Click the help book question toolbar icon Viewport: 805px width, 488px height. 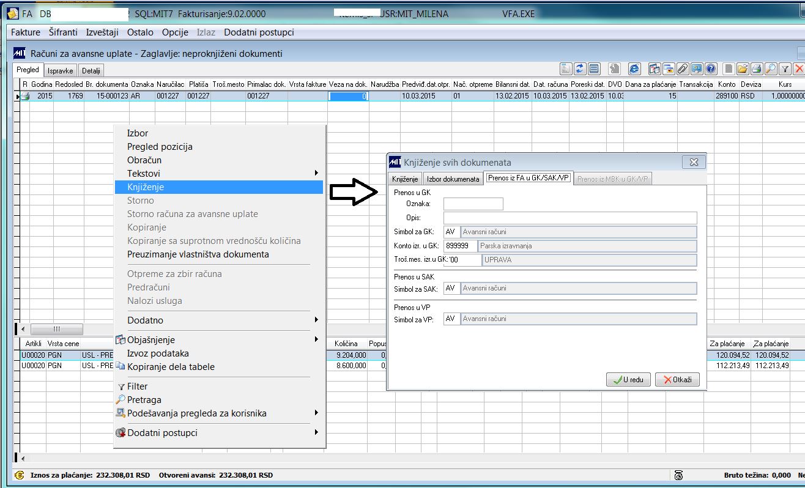tap(655, 68)
